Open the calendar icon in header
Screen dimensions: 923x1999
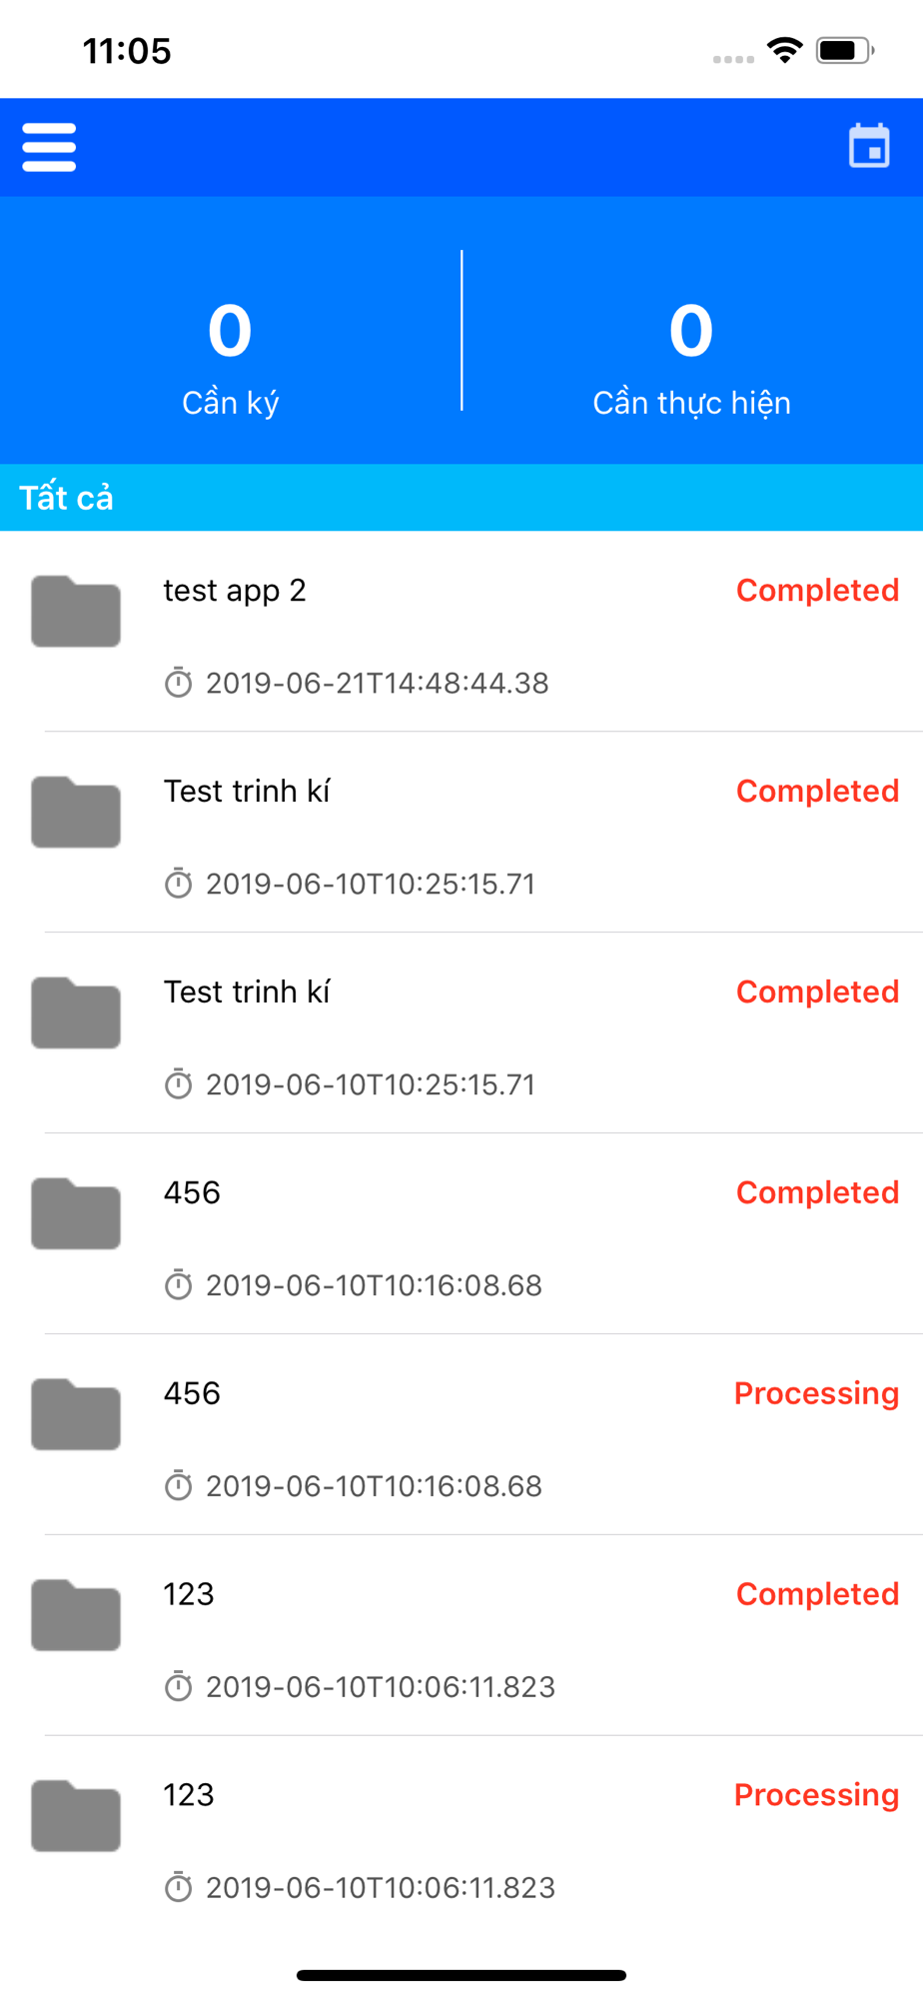pos(869,146)
